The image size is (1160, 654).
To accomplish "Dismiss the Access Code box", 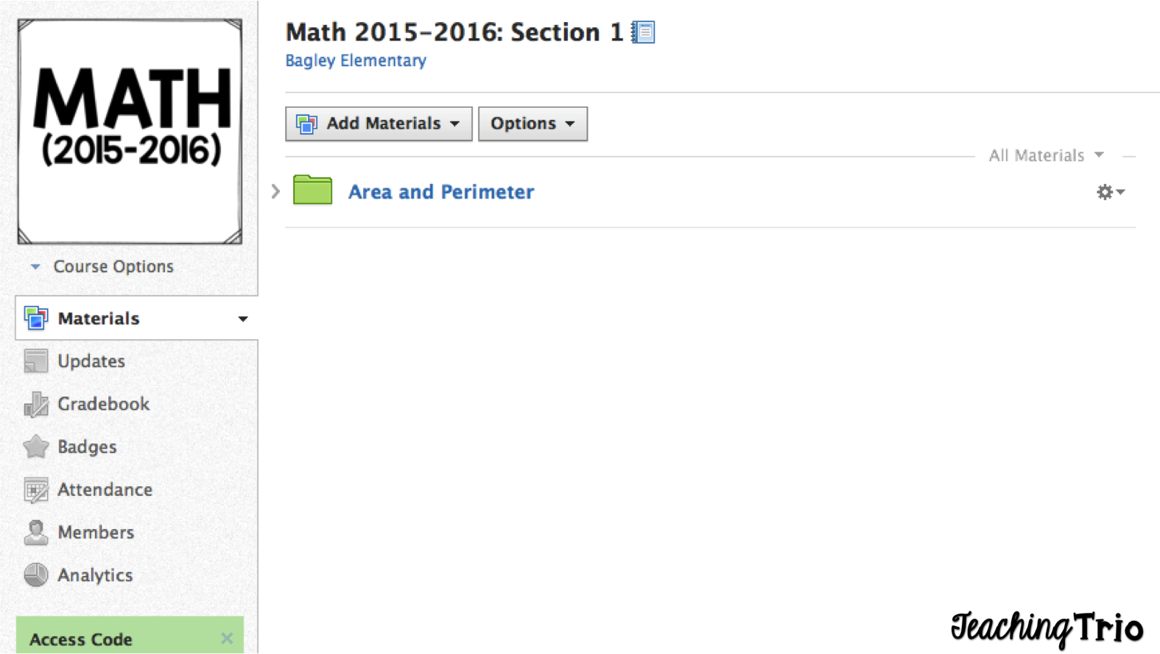I will pyautogui.click(x=227, y=639).
